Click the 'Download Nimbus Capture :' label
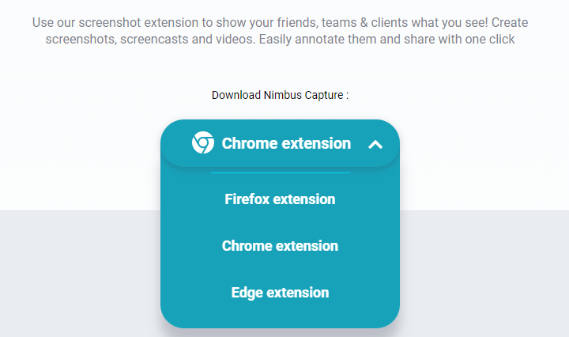 point(280,95)
